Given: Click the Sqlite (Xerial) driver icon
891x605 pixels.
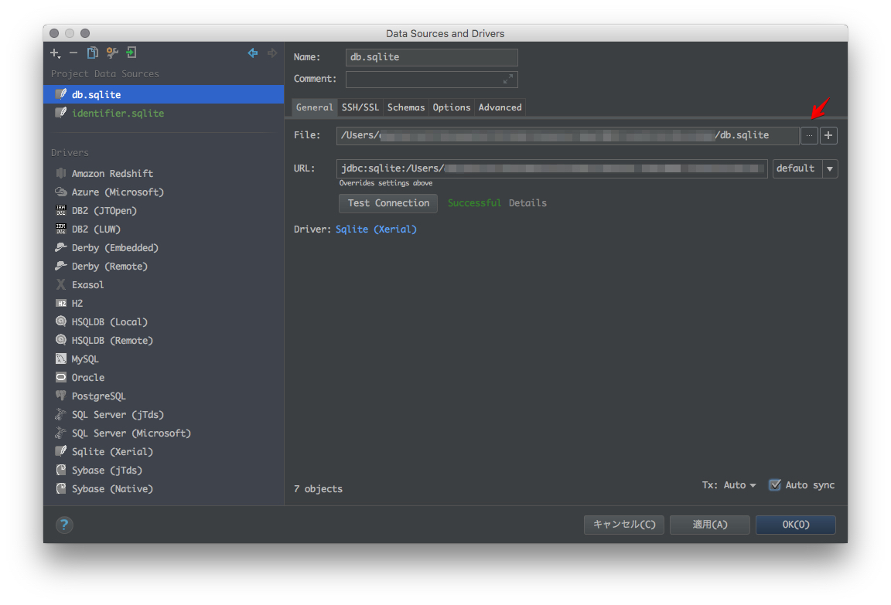Looking at the screenshot, I should point(61,451).
